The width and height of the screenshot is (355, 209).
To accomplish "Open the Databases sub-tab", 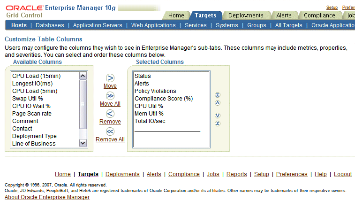I will pos(50,25).
